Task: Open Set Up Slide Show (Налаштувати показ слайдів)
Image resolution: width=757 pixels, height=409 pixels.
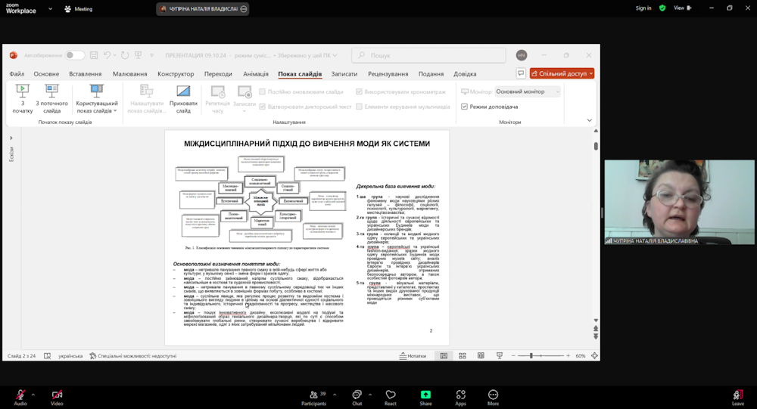Action: click(x=146, y=98)
